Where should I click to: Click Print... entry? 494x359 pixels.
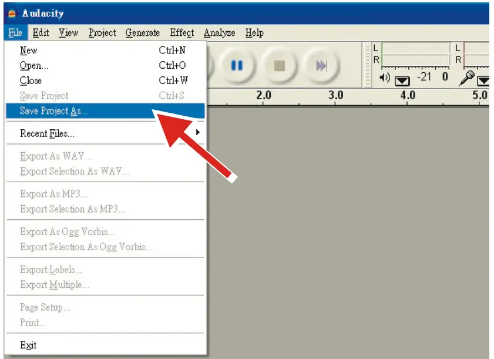(x=105, y=323)
